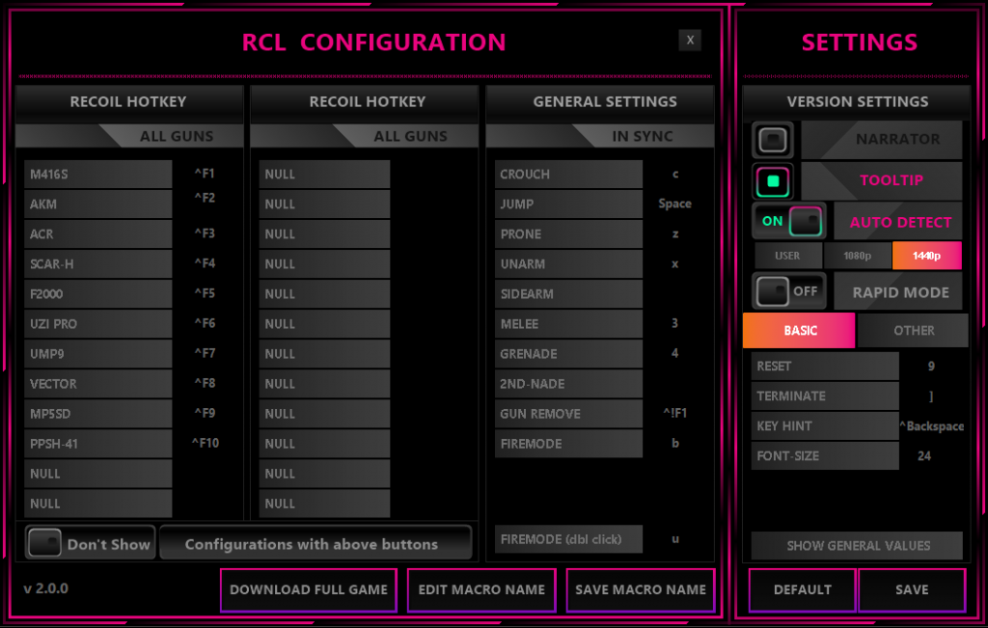Toggle the Tooltip checkbox
Image resolution: width=988 pixels, height=628 pixels.
coord(773,180)
